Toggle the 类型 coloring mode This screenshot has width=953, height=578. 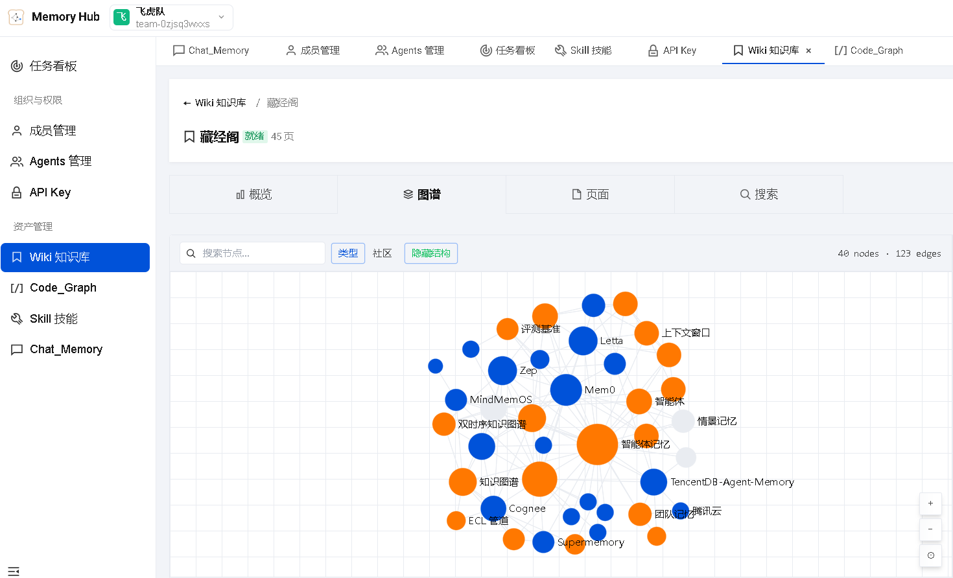[x=348, y=253]
